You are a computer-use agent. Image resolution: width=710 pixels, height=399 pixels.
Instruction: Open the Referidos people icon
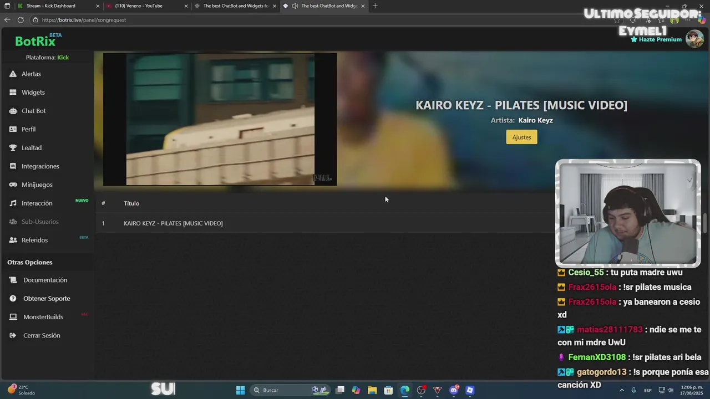click(13, 240)
